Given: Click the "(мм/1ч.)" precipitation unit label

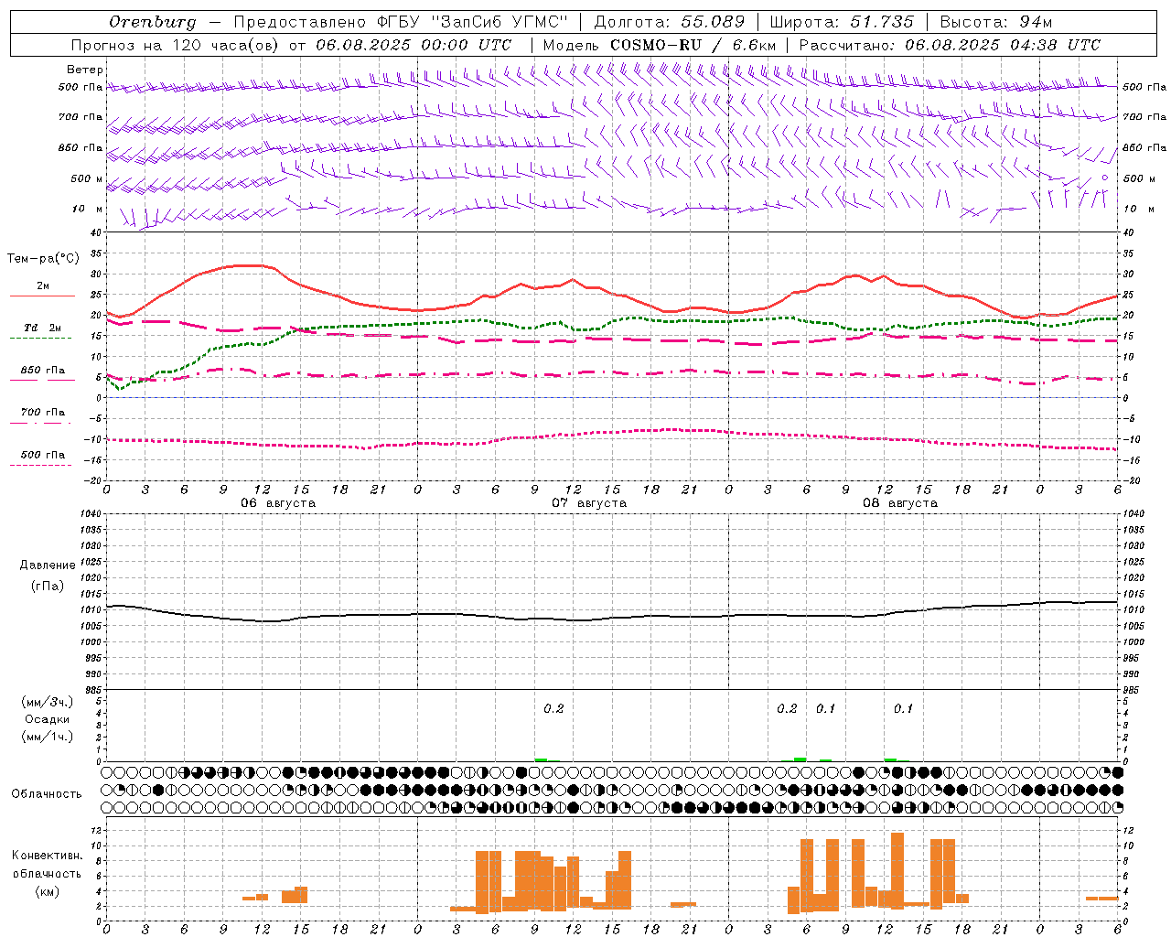Looking at the screenshot, I should (48, 737).
